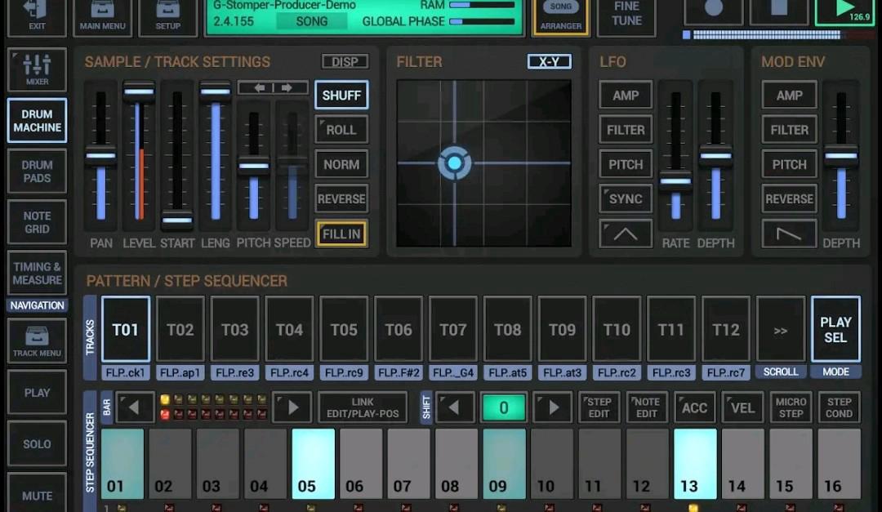Switch to the Drum Machine tab
This screenshot has height=512, width=882.
click(36, 120)
